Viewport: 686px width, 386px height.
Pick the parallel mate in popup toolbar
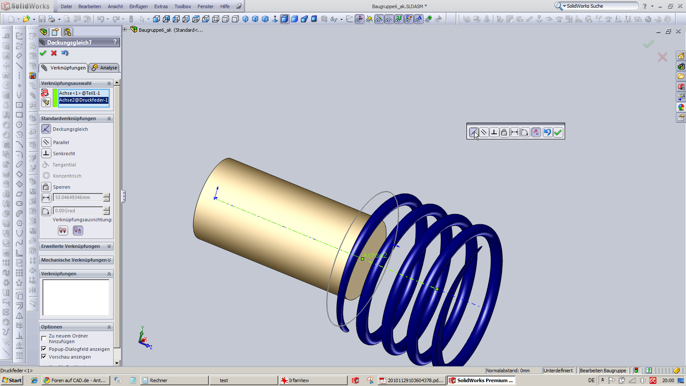click(x=484, y=133)
